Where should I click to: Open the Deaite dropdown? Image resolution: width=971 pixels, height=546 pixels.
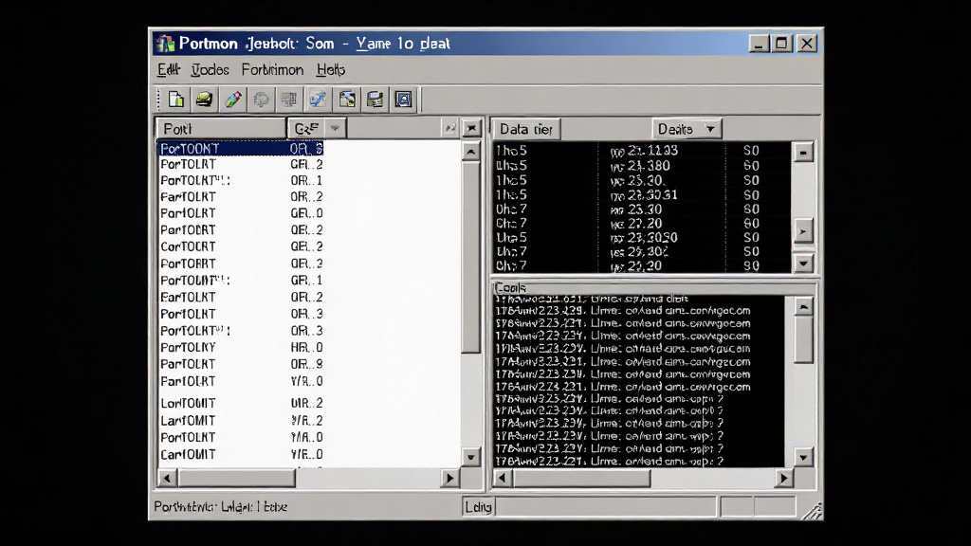[687, 129]
